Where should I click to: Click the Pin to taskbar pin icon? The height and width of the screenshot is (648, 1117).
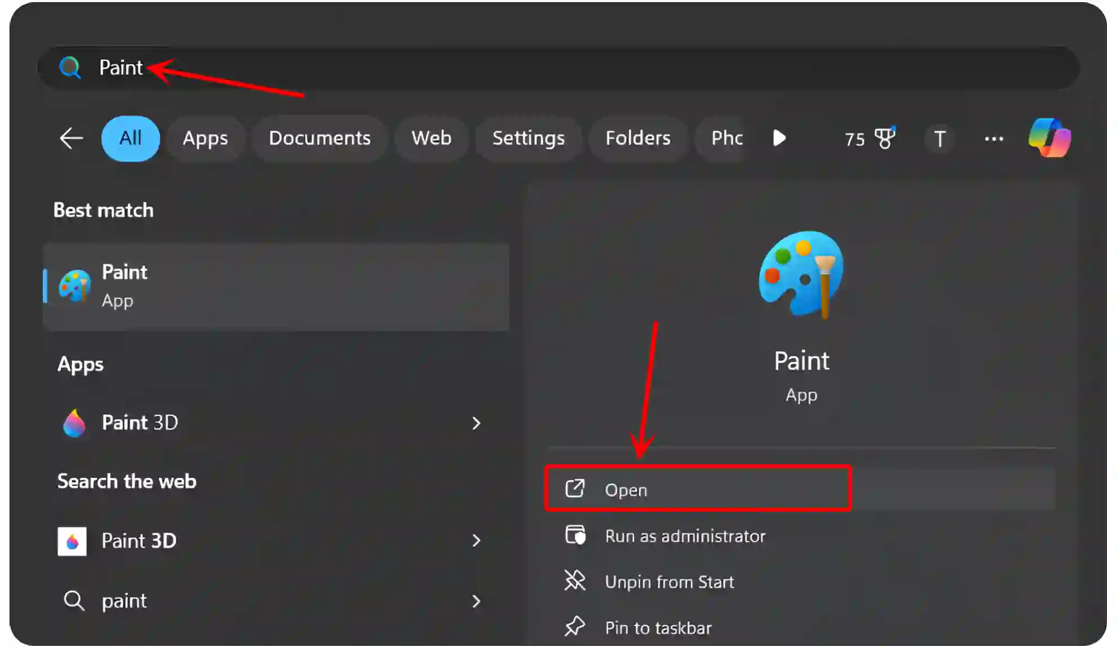(575, 627)
